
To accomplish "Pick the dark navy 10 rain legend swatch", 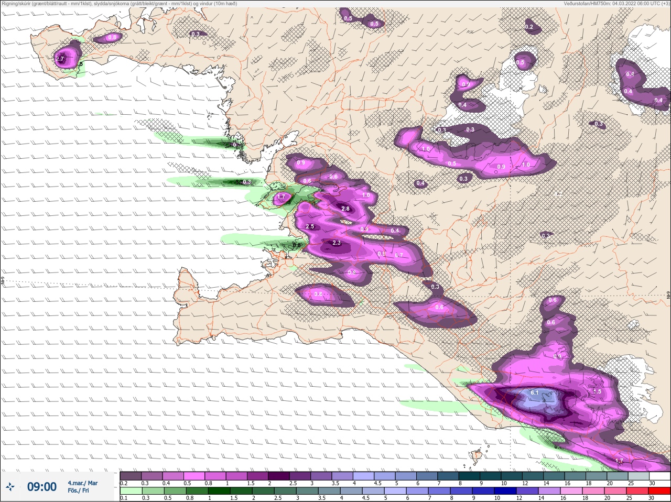I will tap(505, 491).
